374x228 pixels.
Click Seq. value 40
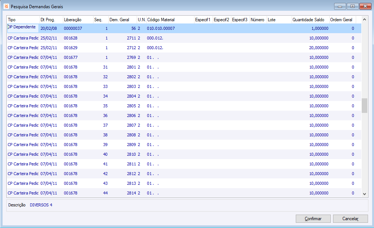(x=105, y=154)
